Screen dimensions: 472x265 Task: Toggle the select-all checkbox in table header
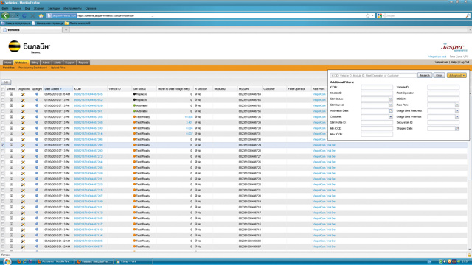point(3,89)
